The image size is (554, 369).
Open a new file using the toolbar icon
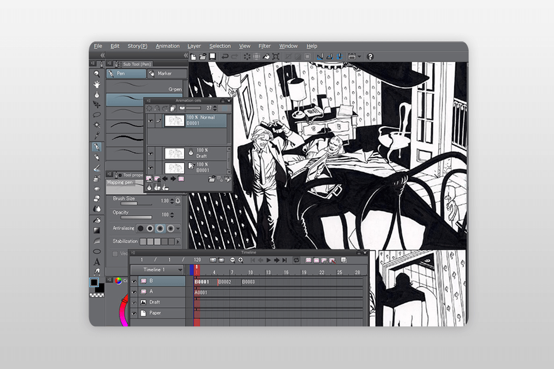click(193, 56)
